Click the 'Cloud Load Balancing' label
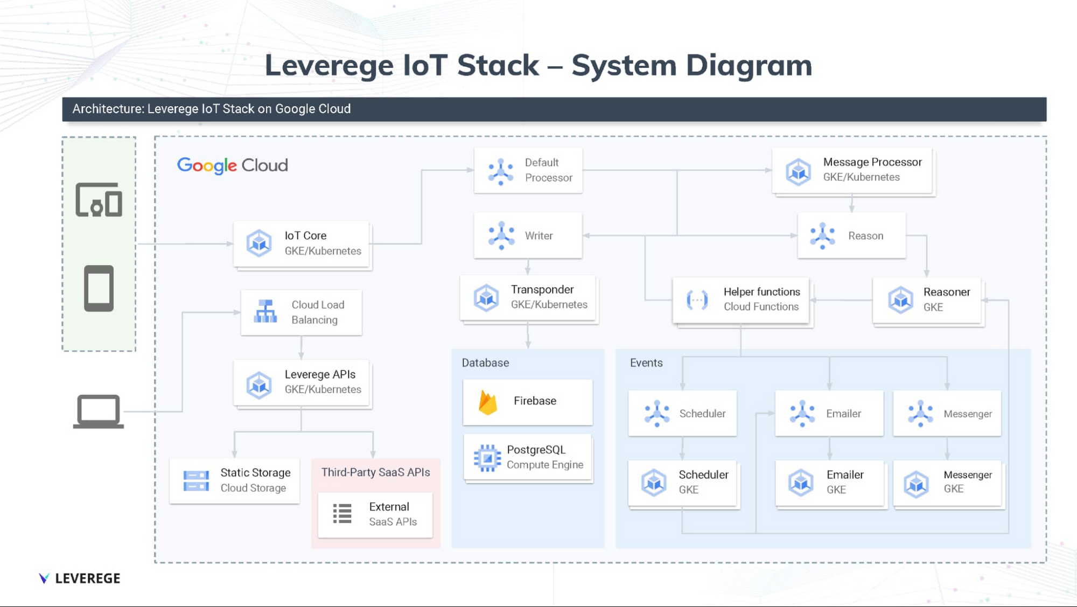 pos(318,312)
